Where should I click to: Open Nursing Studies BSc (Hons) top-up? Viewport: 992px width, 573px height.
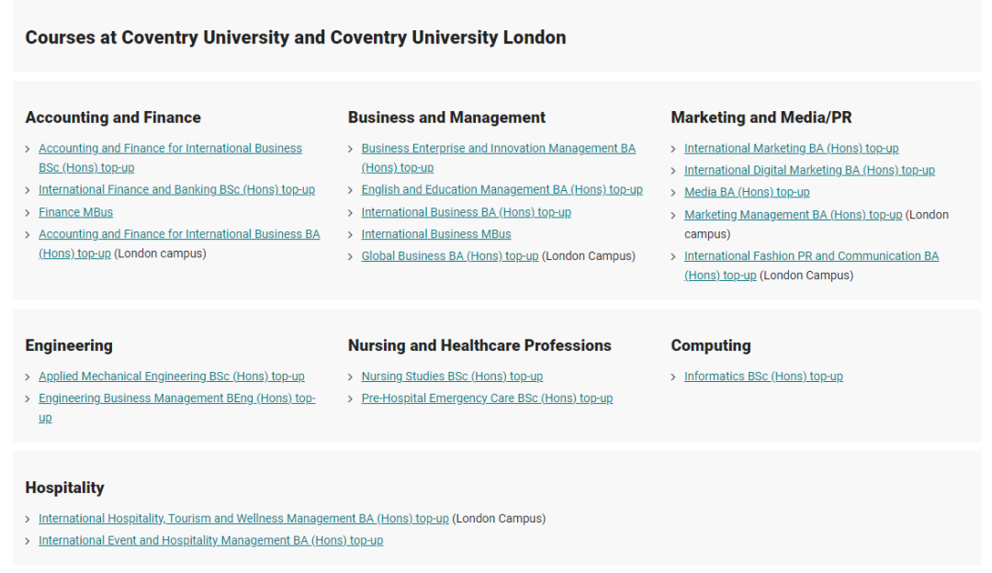pyautogui.click(x=452, y=376)
